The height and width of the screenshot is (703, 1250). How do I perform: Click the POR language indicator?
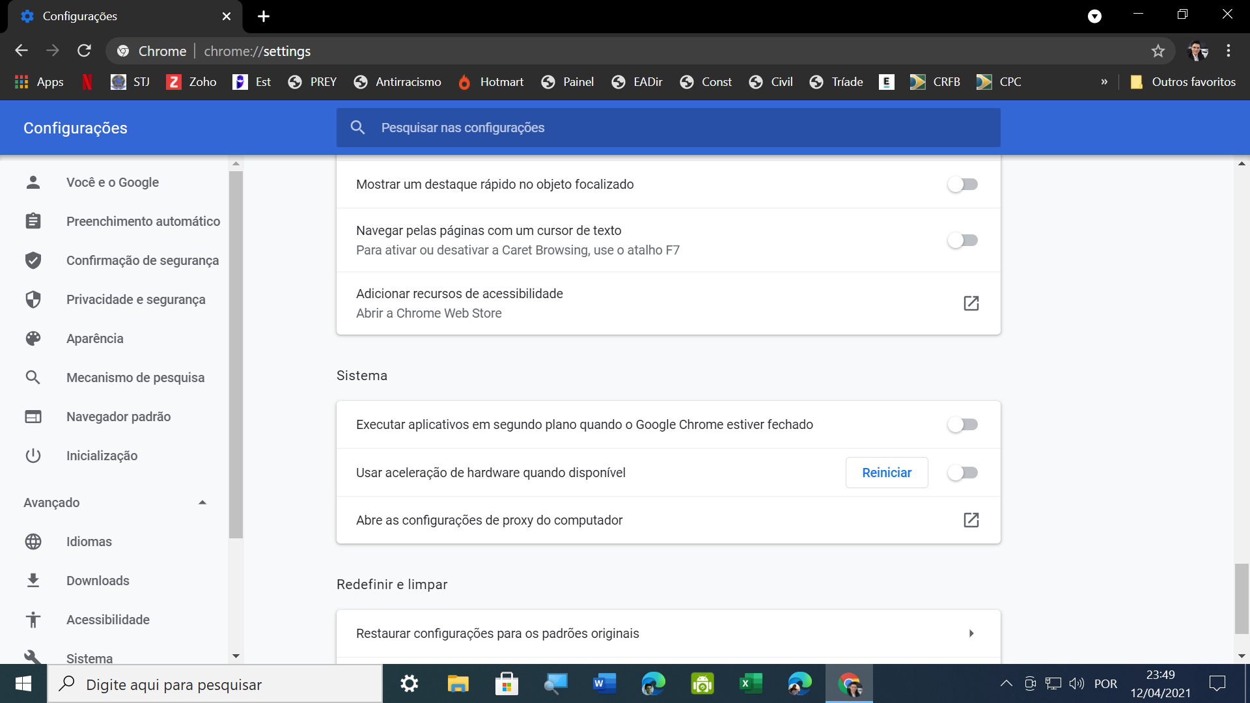(x=1105, y=684)
